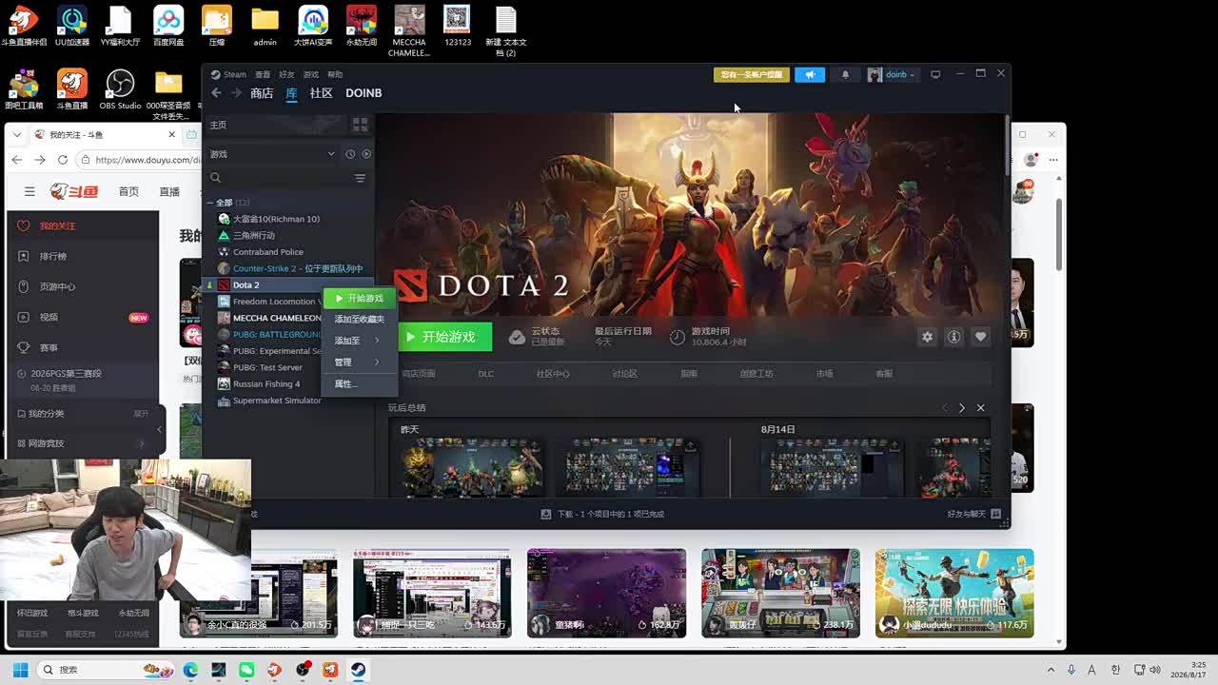Choose 开始游戏 in the context menu
Screen dimensions: 1218x685
(x=360, y=299)
